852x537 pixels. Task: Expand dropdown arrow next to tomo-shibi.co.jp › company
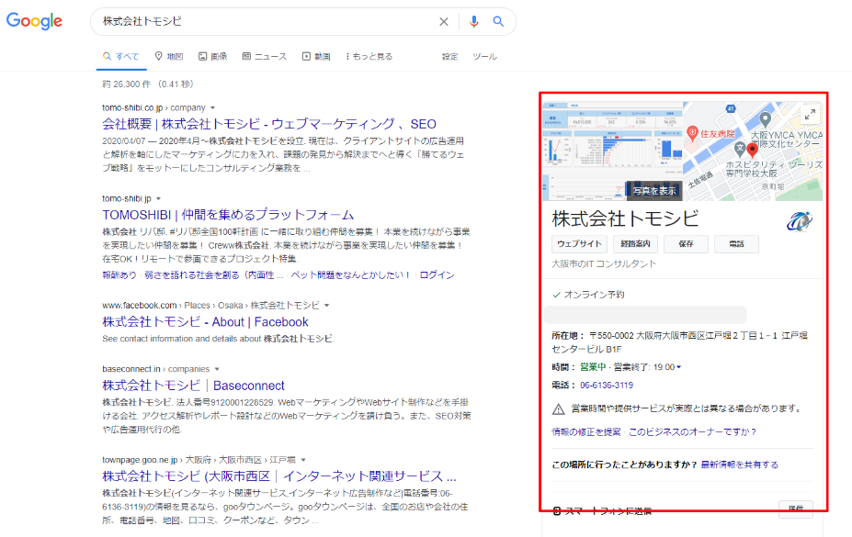213,108
